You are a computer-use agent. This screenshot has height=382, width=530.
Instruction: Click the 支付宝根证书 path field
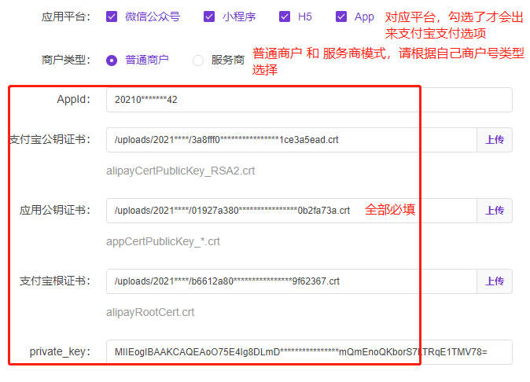tap(292, 281)
